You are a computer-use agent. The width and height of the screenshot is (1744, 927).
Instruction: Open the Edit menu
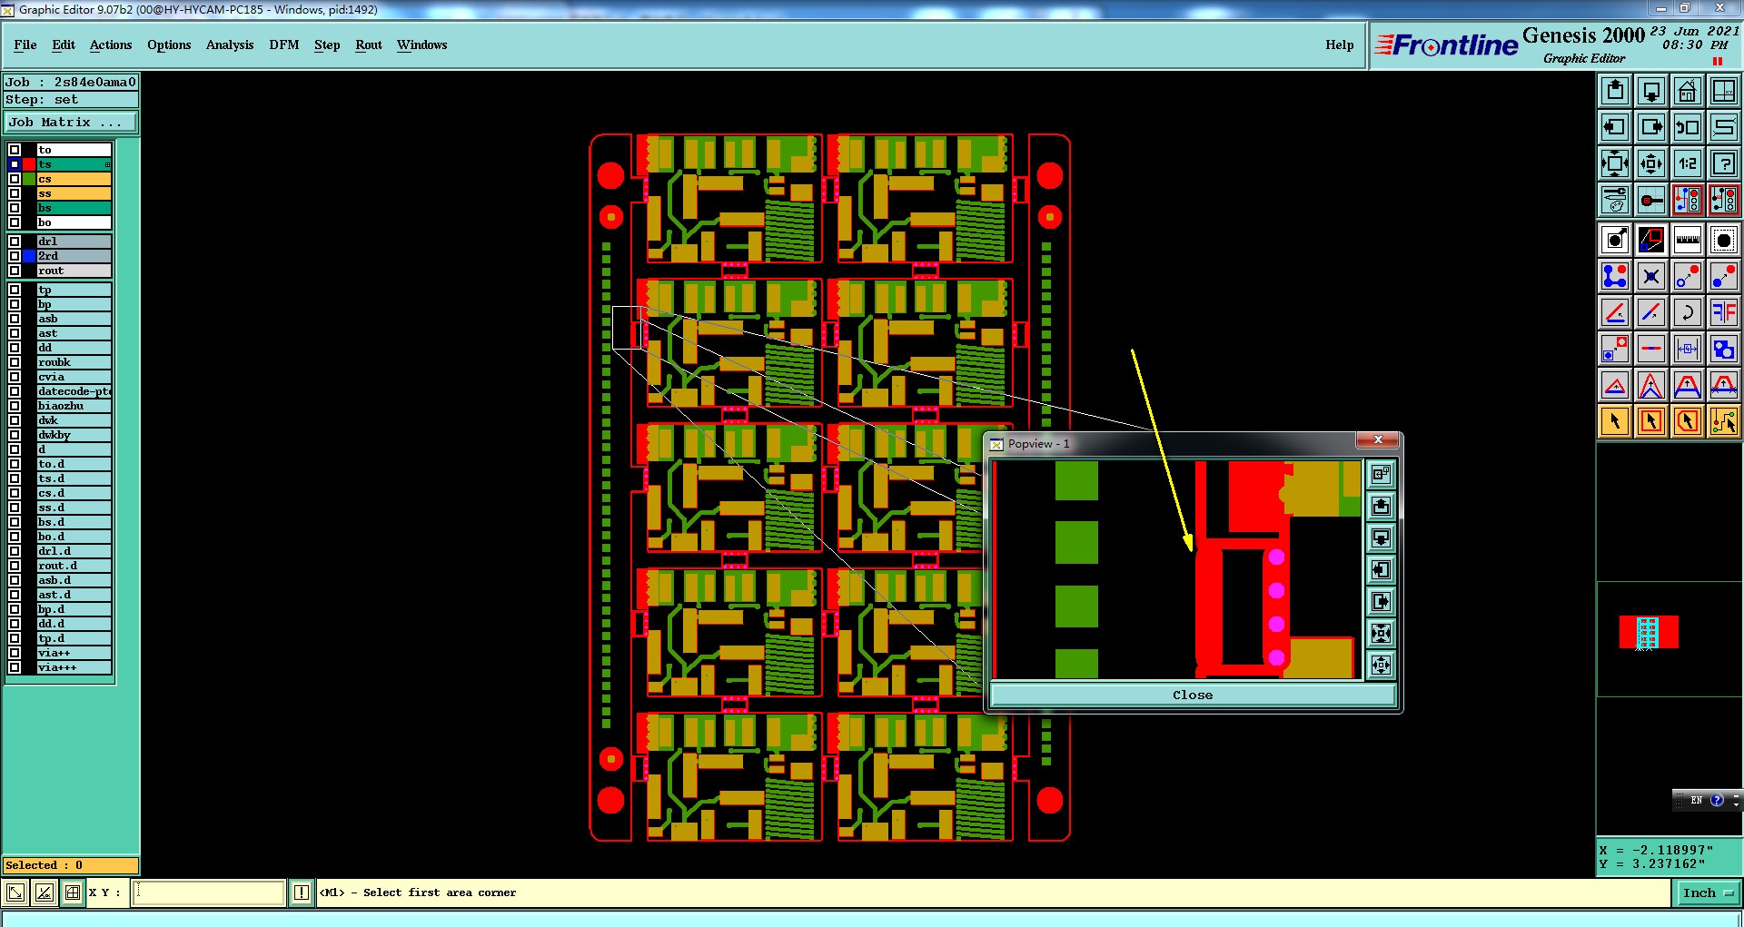click(x=64, y=44)
